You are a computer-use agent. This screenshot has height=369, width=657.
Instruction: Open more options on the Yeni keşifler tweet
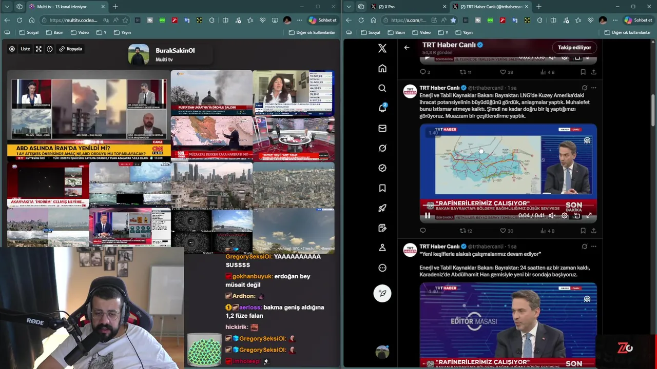(x=594, y=247)
